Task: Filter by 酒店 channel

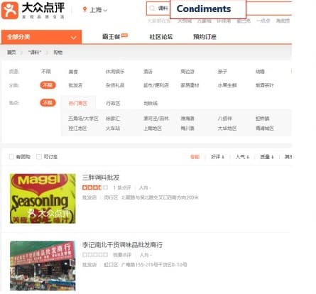Action: pos(148,71)
